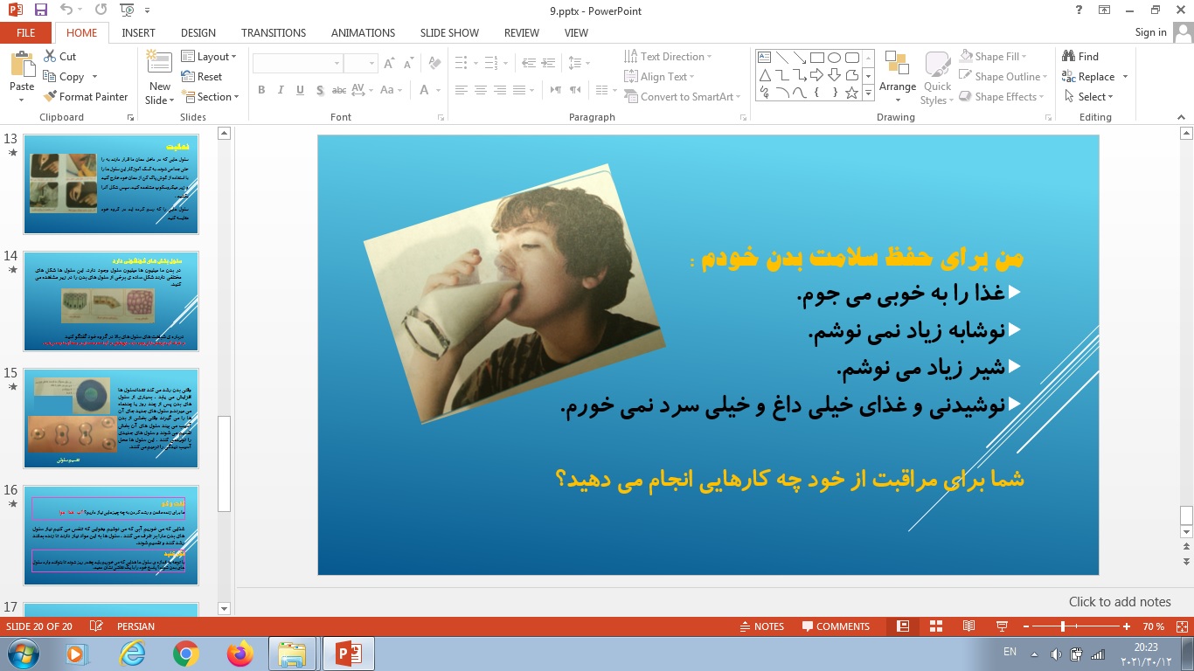
Task: Select slide 14 thumbnail
Action: point(111,301)
